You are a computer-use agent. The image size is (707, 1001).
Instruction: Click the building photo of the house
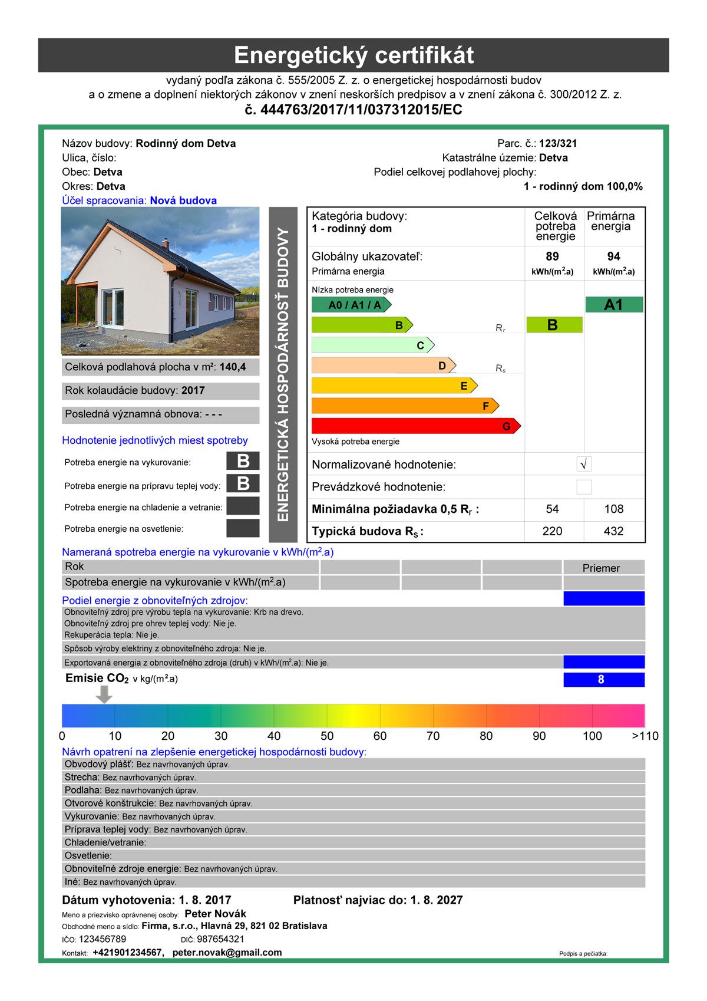(x=160, y=281)
